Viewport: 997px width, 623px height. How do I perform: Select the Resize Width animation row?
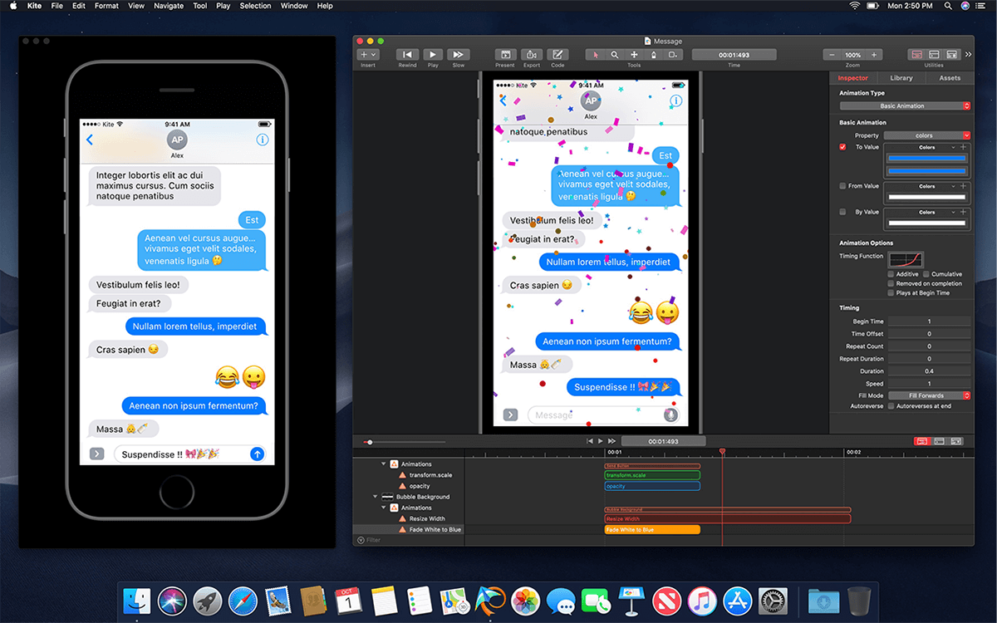coord(407,518)
